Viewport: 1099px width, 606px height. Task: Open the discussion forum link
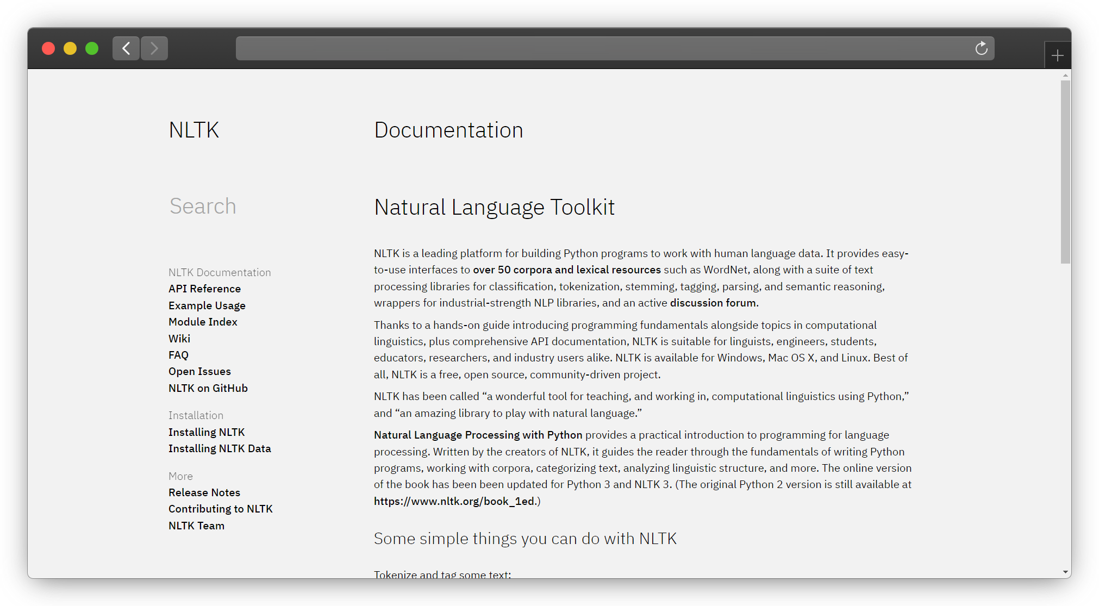coord(713,303)
